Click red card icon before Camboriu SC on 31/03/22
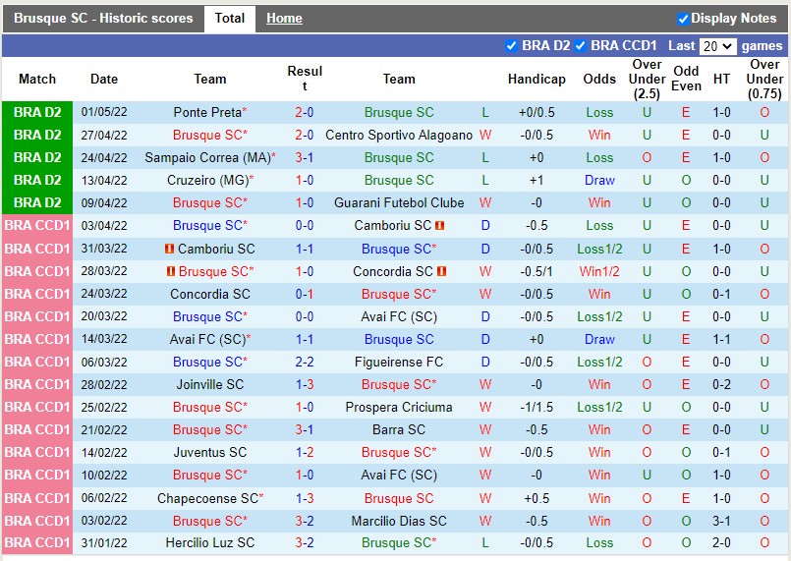This screenshot has height=561, width=791. click(x=169, y=249)
